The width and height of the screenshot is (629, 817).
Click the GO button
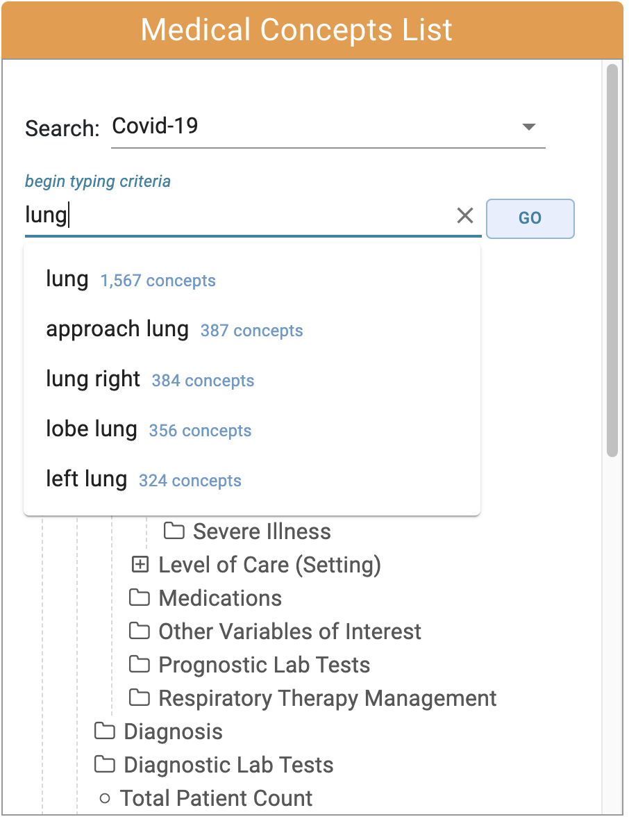pyautogui.click(x=530, y=218)
